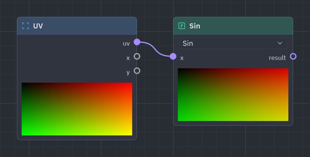Click the x label on UV node
This screenshot has width=310, height=157.
pos(128,58)
